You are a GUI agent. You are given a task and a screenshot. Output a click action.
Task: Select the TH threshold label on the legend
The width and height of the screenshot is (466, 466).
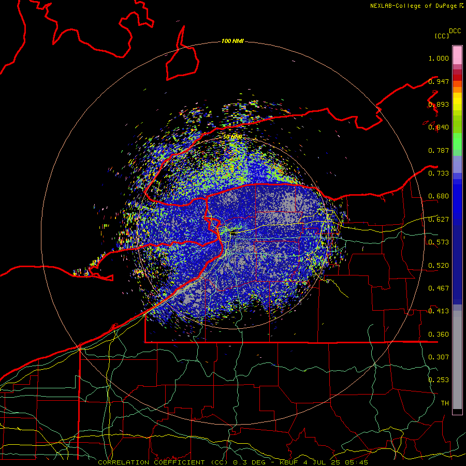click(x=445, y=403)
